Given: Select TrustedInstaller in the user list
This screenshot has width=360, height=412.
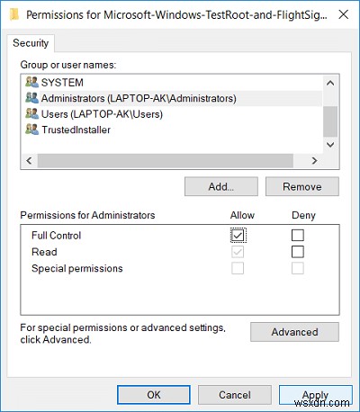Looking at the screenshot, I should [x=76, y=130].
